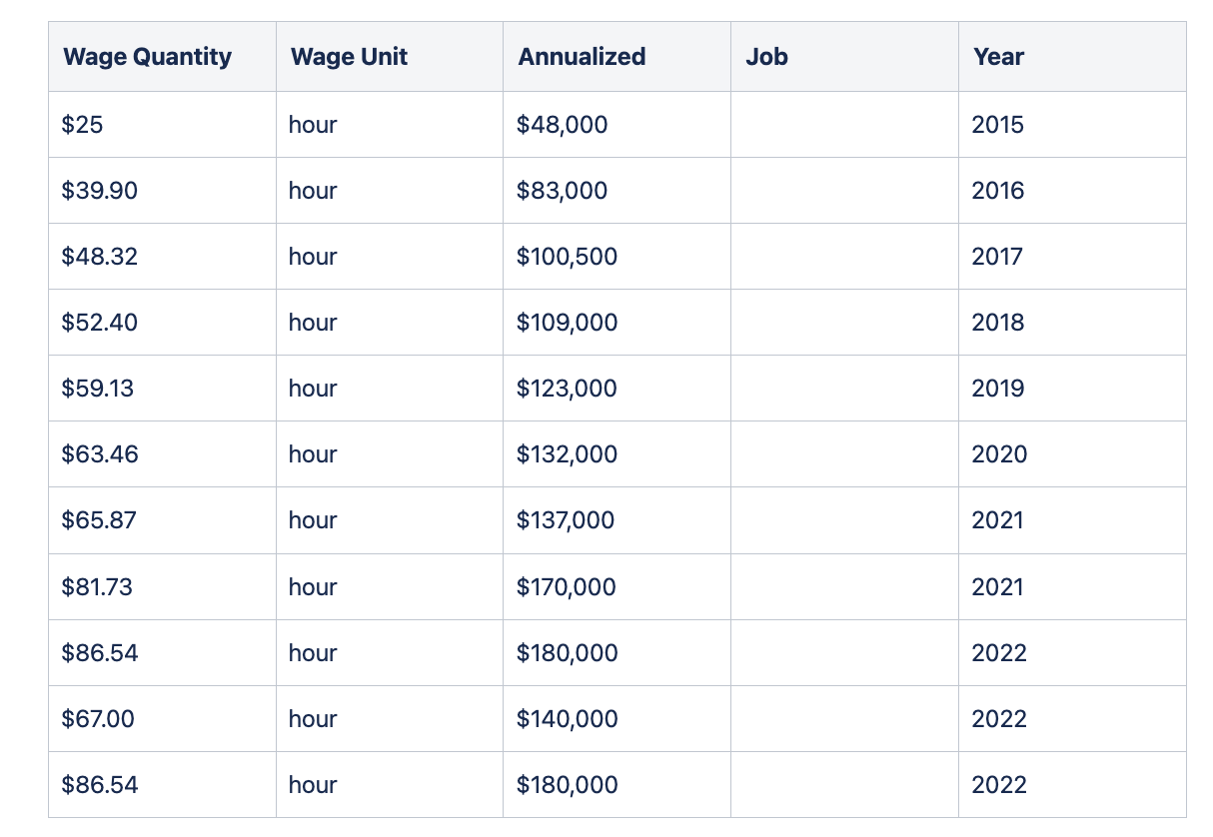This screenshot has width=1213, height=837.
Task: Select the year 2020 cell
Action: point(998,454)
